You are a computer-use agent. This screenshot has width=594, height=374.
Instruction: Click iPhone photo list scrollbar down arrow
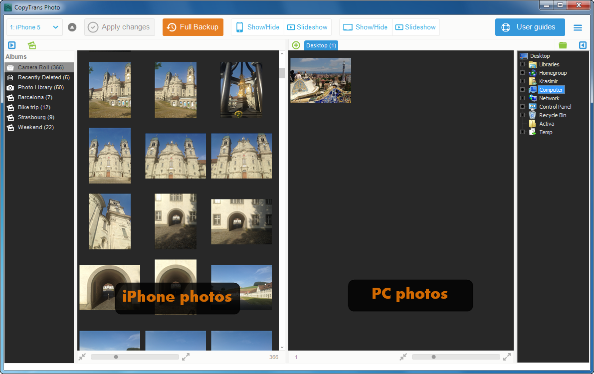[x=282, y=347]
